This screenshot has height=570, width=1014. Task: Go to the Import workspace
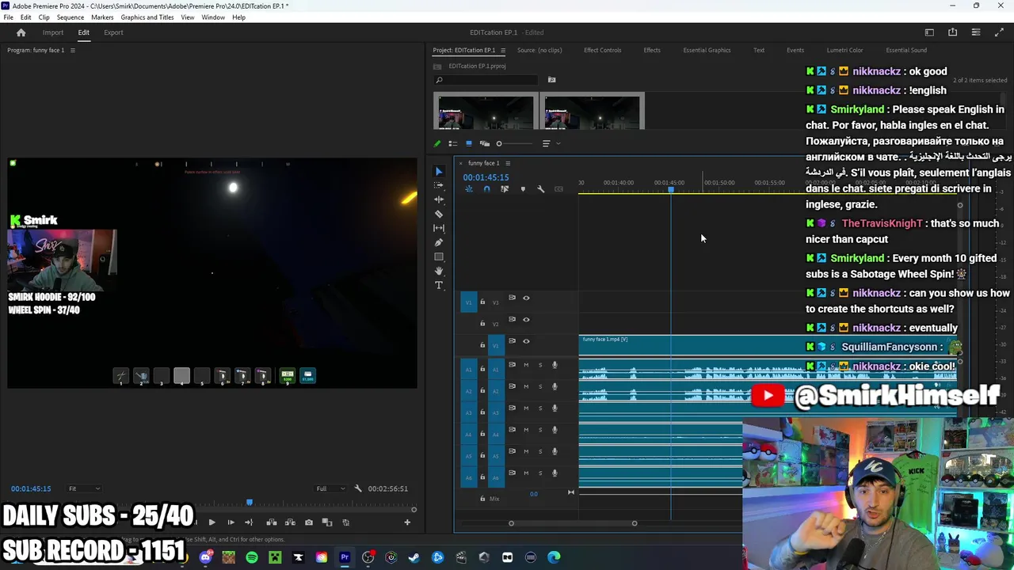53,32
